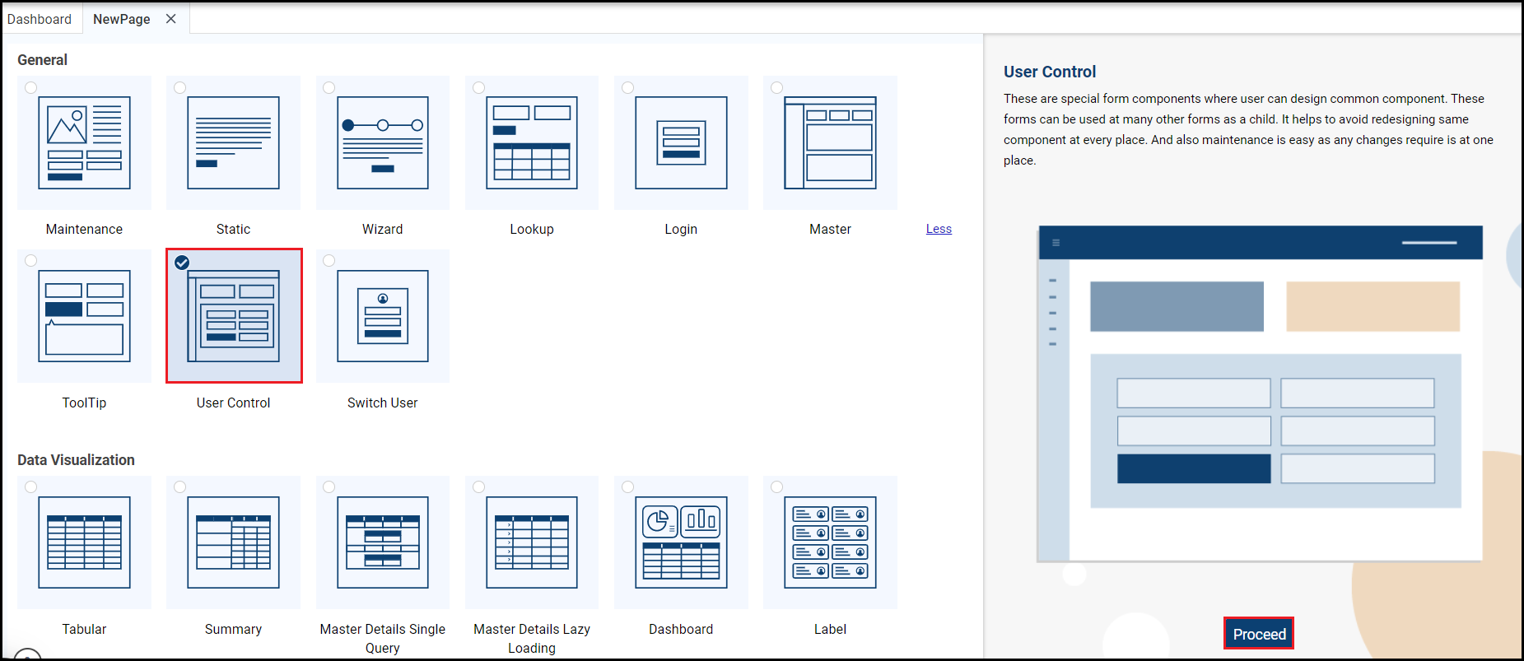This screenshot has height=661, width=1524.
Task: Choose the Login form template icon
Action: (681, 142)
